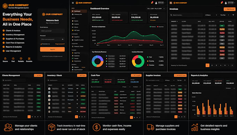Click next page arrow in Cash Flow pagination
The width and height of the screenshot is (237, 135).
(x=140, y=118)
